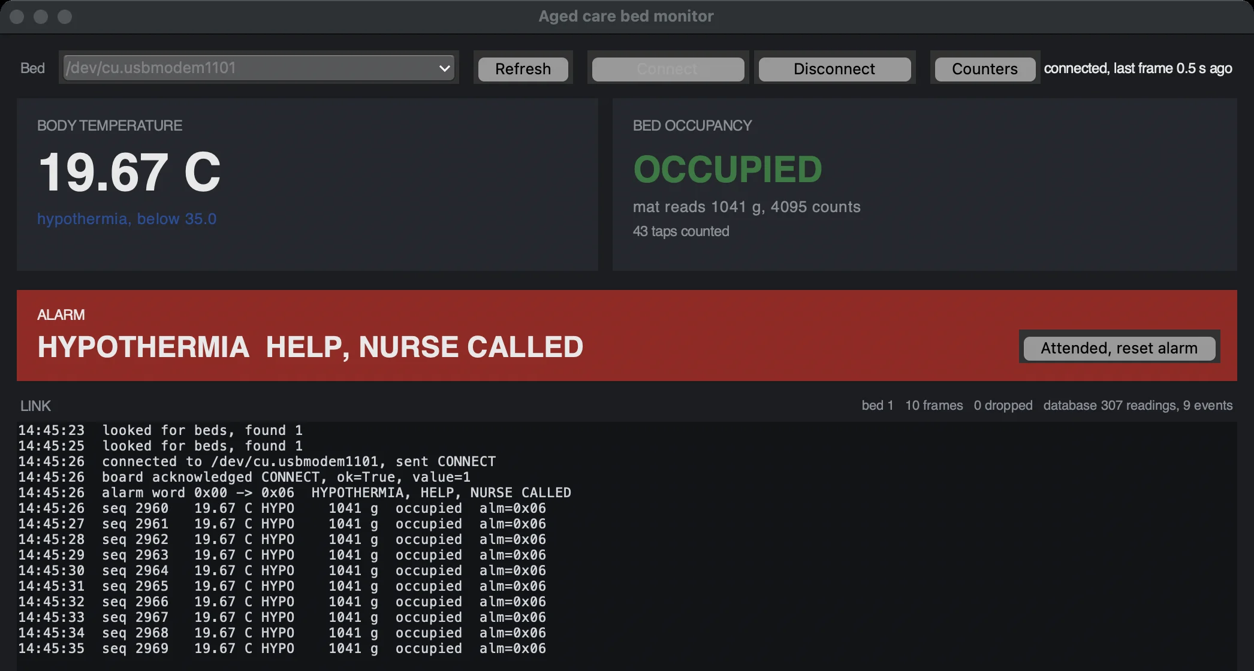Click the ALARM banner label
Viewport: 1254px width, 671px height.
(x=61, y=315)
